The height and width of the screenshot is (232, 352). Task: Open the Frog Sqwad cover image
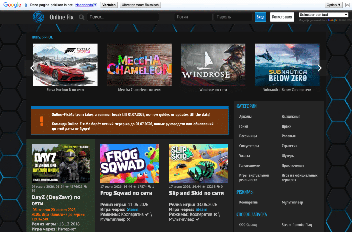pyautogui.click(x=130, y=164)
